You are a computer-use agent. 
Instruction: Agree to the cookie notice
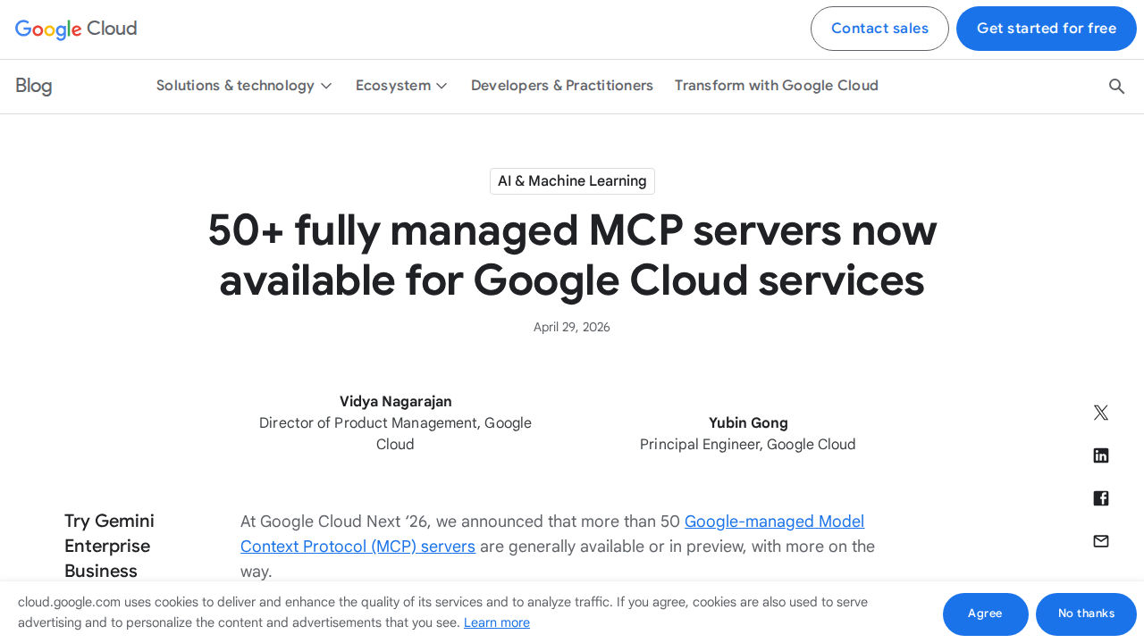click(x=985, y=614)
